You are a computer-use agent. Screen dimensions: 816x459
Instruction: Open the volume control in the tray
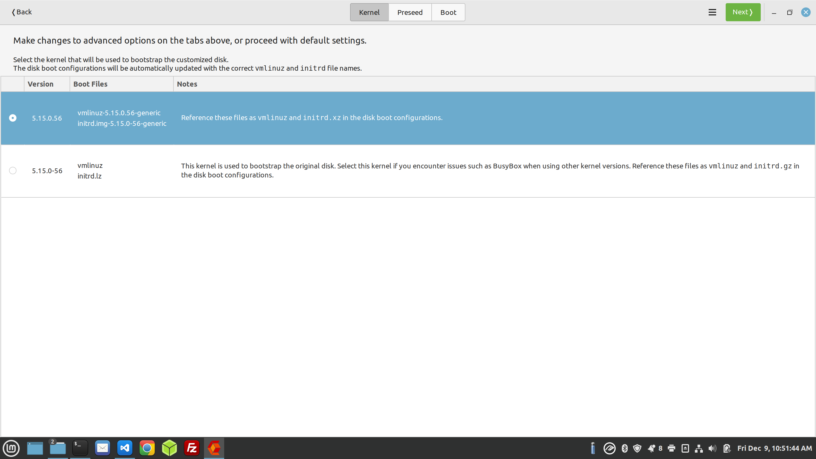coord(712,448)
